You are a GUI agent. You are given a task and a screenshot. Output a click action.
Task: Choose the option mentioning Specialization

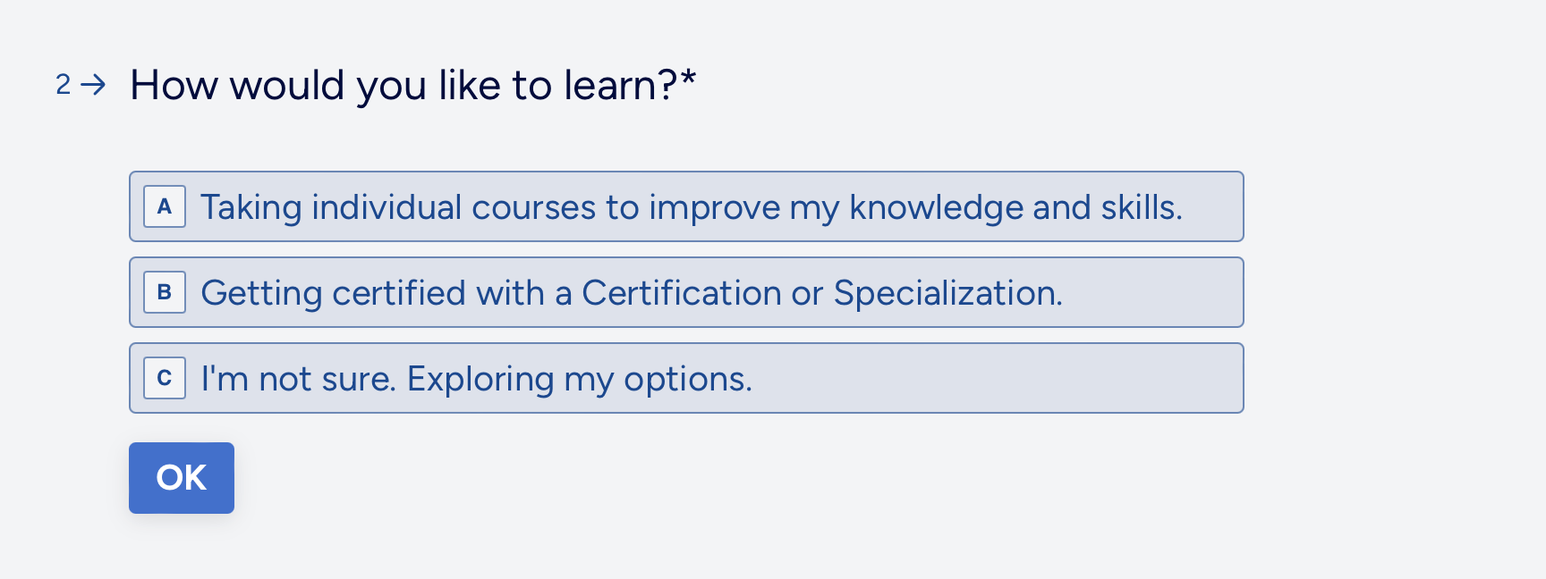[x=686, y=292]
